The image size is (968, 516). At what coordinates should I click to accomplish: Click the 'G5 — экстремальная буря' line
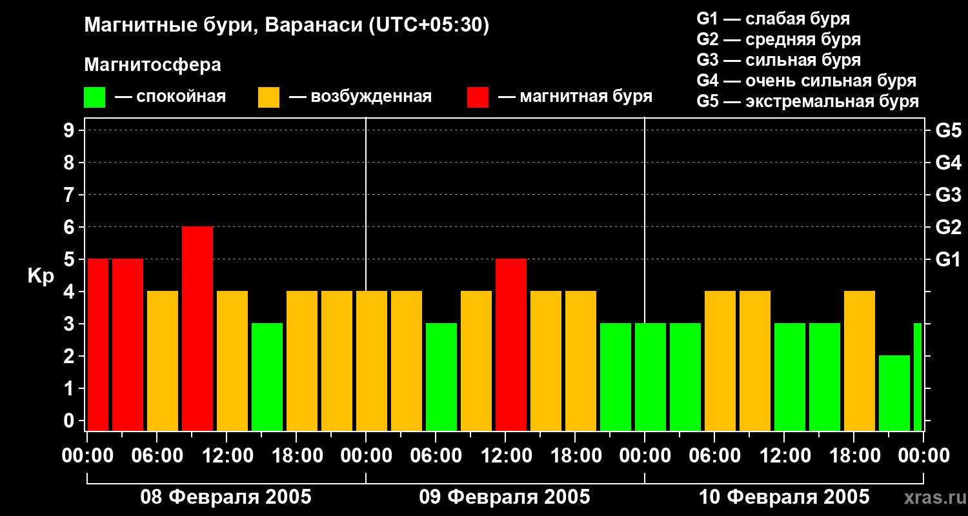click(x=807, y=101)
